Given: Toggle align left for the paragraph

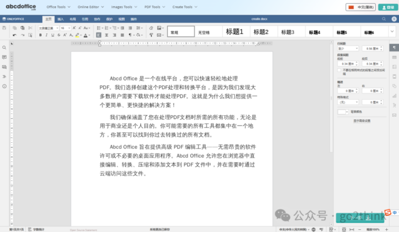Looking at the screenshot, I should (x=99, y=35).
